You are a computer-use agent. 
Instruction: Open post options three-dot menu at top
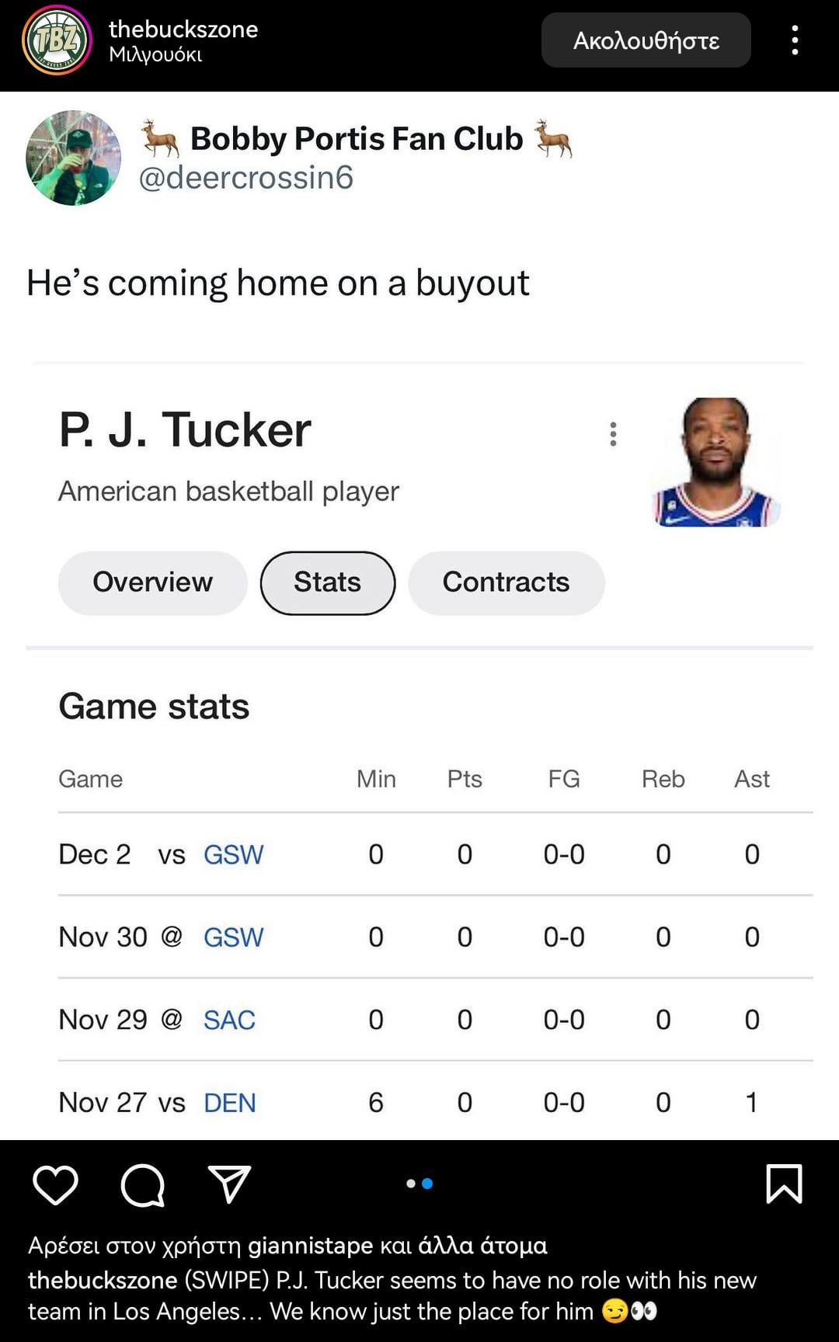point(795,40)
